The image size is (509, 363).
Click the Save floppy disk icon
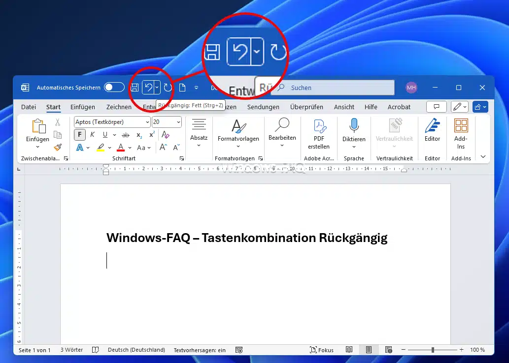coord(135,88)
